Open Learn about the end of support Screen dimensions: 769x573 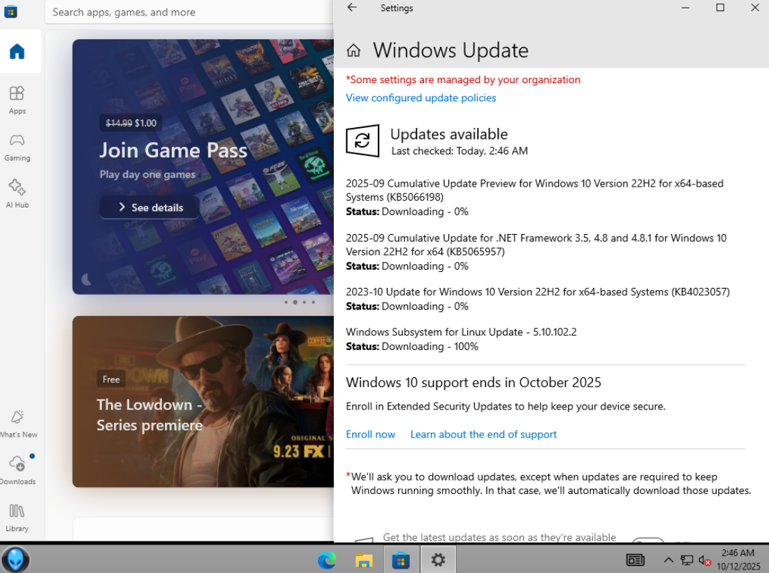click(x=483, y=434)
